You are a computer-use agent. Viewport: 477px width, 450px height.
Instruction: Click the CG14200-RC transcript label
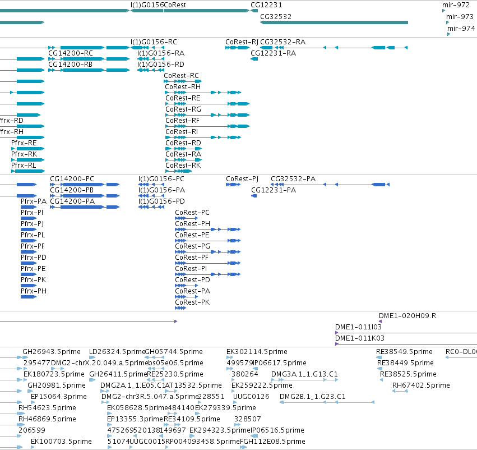[71, 53]
